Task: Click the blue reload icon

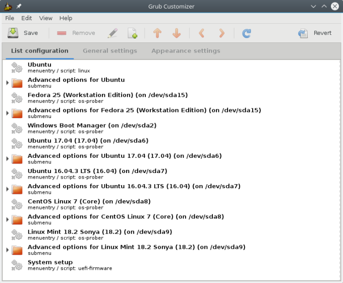Action: [247, 33]
